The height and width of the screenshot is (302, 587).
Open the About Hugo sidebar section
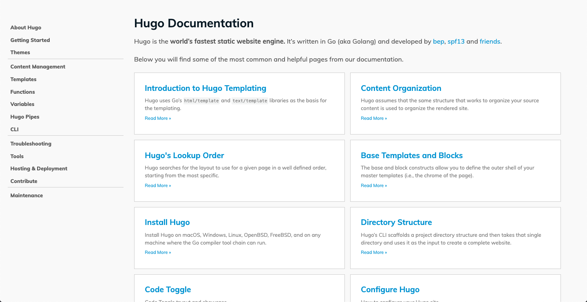point(26,27)
